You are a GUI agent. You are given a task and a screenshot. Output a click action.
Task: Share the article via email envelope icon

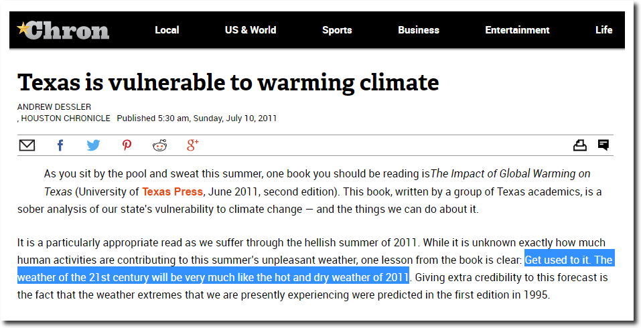(27, 145)
